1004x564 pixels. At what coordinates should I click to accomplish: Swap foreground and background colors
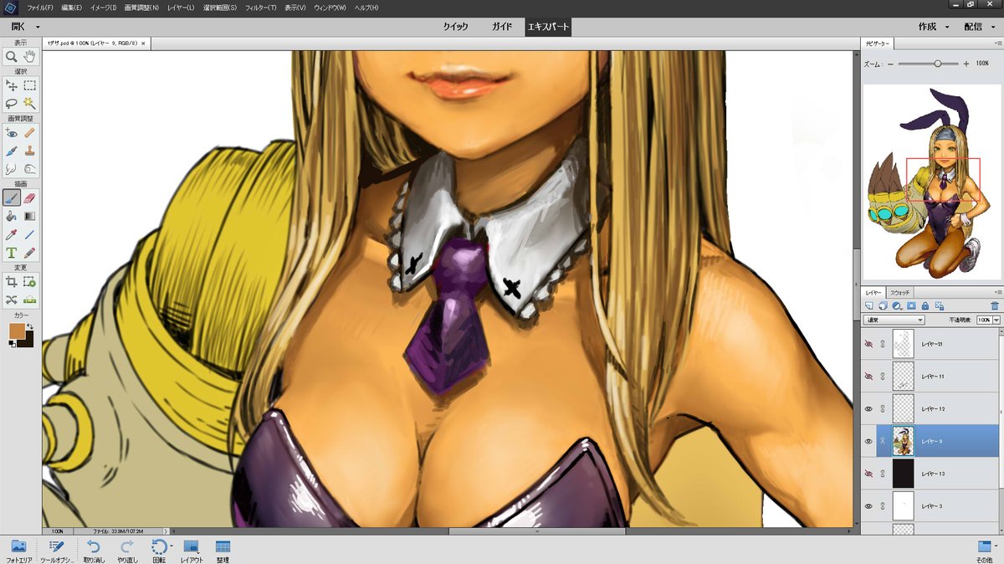[30, 326]
